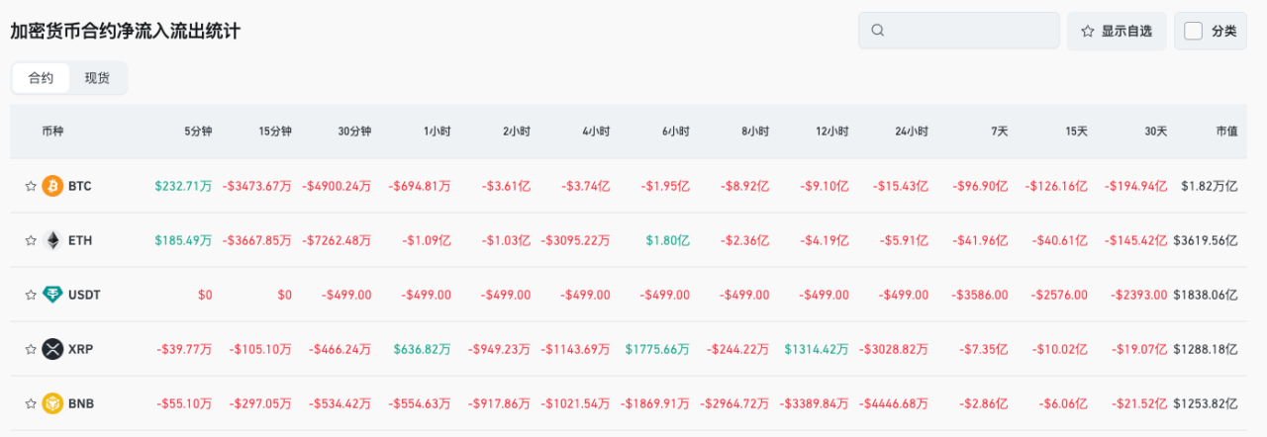
Task: Open the BTC coin name link
Action: click(x=80, y=186)
